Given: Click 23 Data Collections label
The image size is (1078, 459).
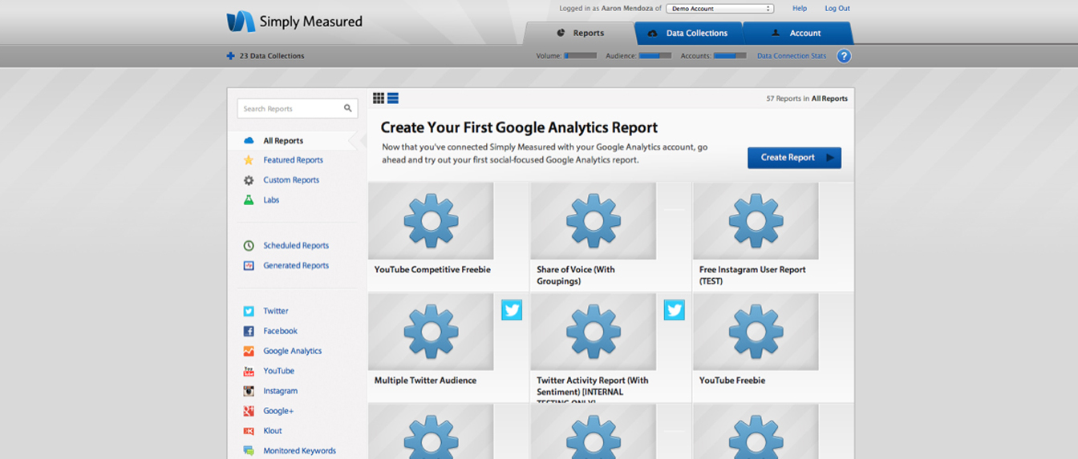Looking at the screenshot, I should click(272, 56).
